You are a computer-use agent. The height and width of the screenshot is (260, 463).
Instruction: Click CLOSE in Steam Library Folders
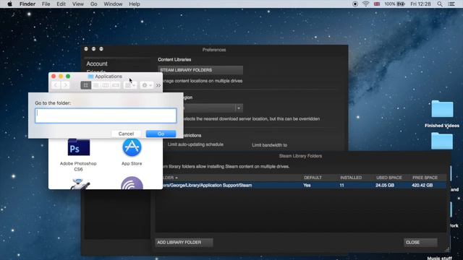(x=420, y=243)
